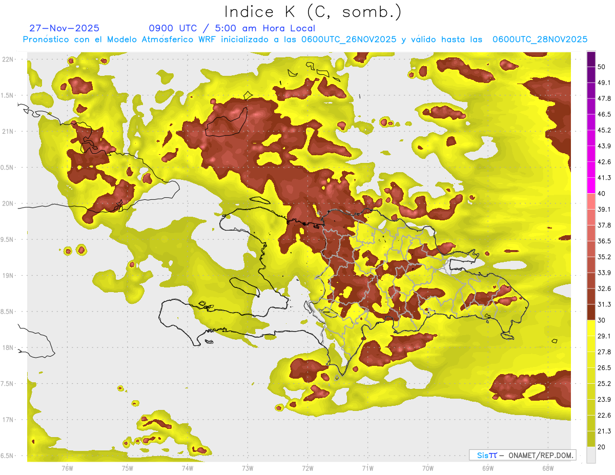Pick the darkest purple swatch beside 50

[591, 59]
